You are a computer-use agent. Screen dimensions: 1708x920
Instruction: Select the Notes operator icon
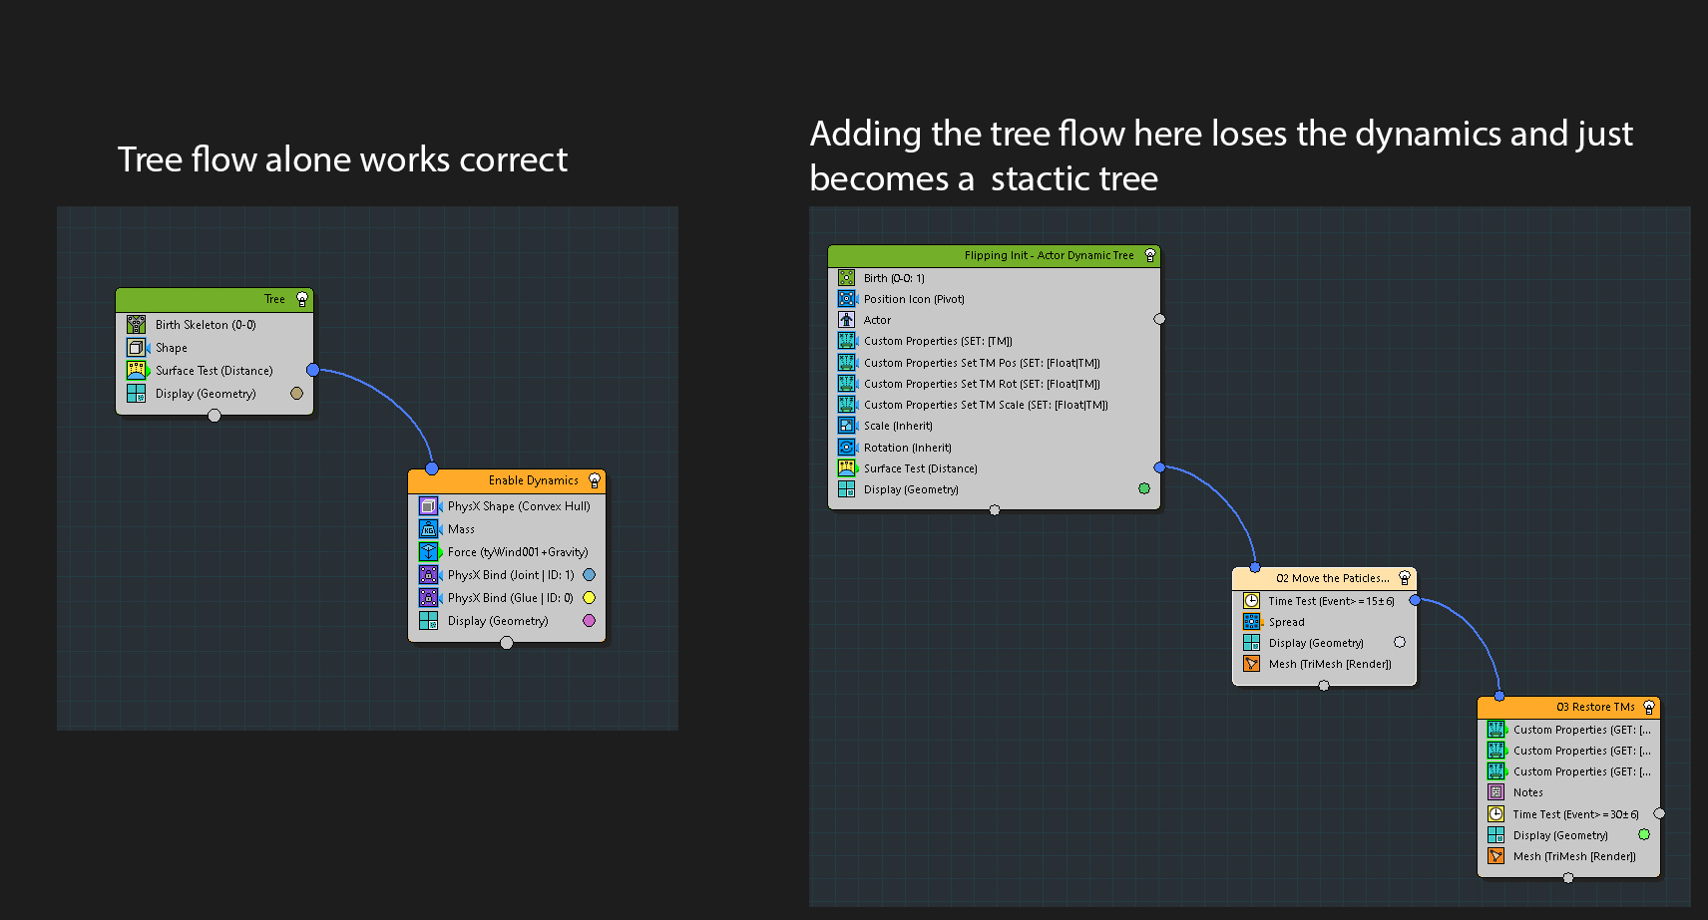[x=1495, y=791]
